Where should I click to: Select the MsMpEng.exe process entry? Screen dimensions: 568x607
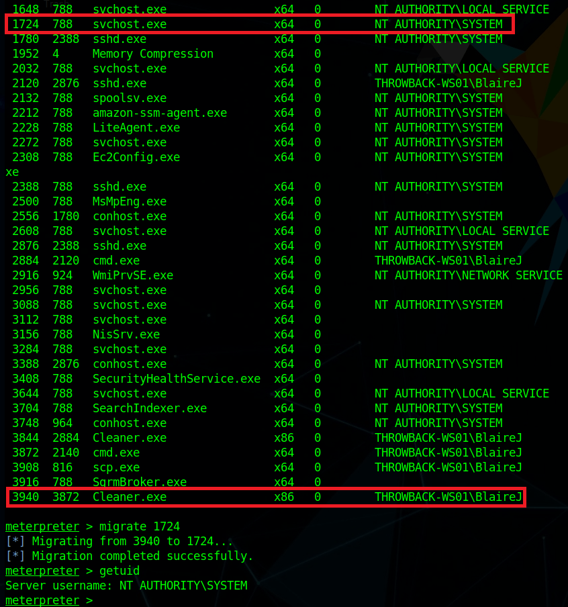click(129, 201)
